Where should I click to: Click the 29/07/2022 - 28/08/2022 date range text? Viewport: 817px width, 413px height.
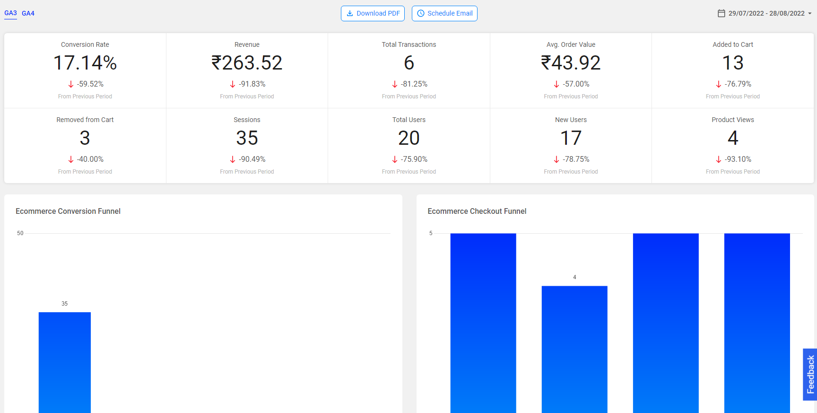[766, 13]
